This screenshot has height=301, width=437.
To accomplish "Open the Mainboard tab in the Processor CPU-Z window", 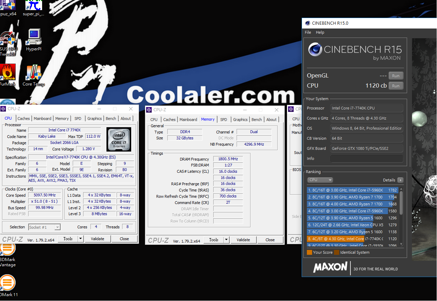I will tap(42, 119).
